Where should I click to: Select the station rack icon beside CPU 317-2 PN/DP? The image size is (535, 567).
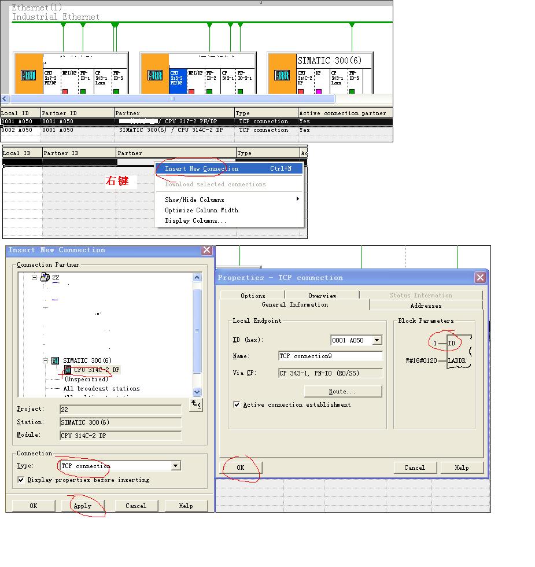28,75
